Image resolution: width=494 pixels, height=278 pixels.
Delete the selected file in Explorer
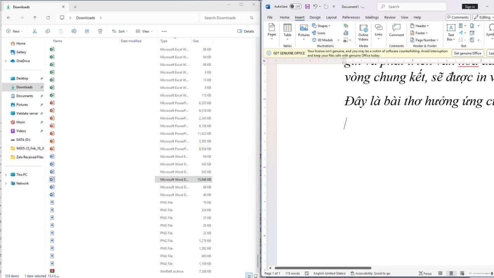pos(100,31)
